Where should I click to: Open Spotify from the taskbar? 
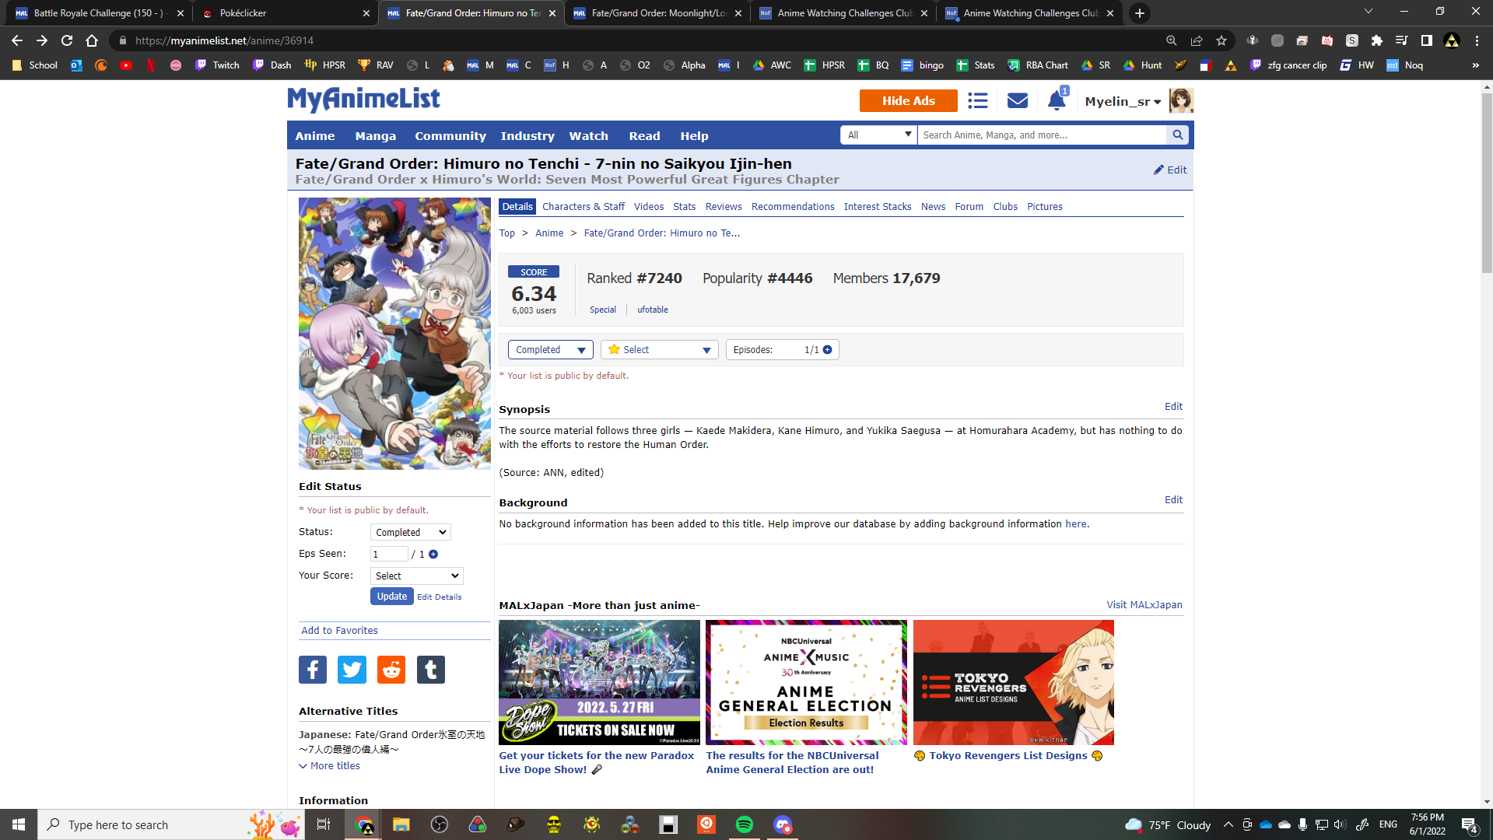[x=745, y=824]
